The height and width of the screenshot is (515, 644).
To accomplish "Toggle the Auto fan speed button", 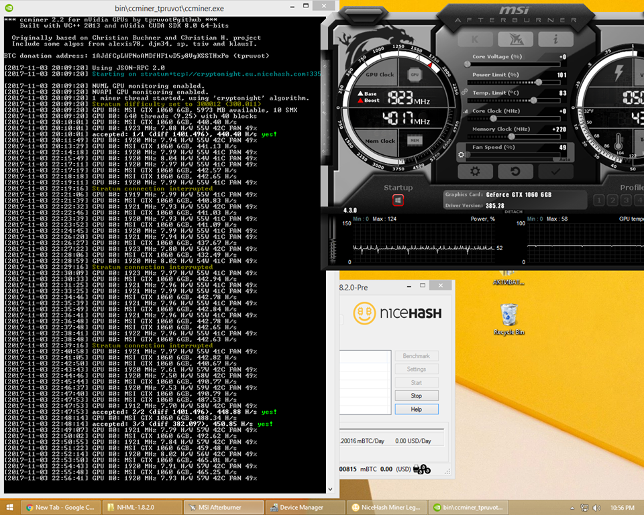I will coord(565,160).
